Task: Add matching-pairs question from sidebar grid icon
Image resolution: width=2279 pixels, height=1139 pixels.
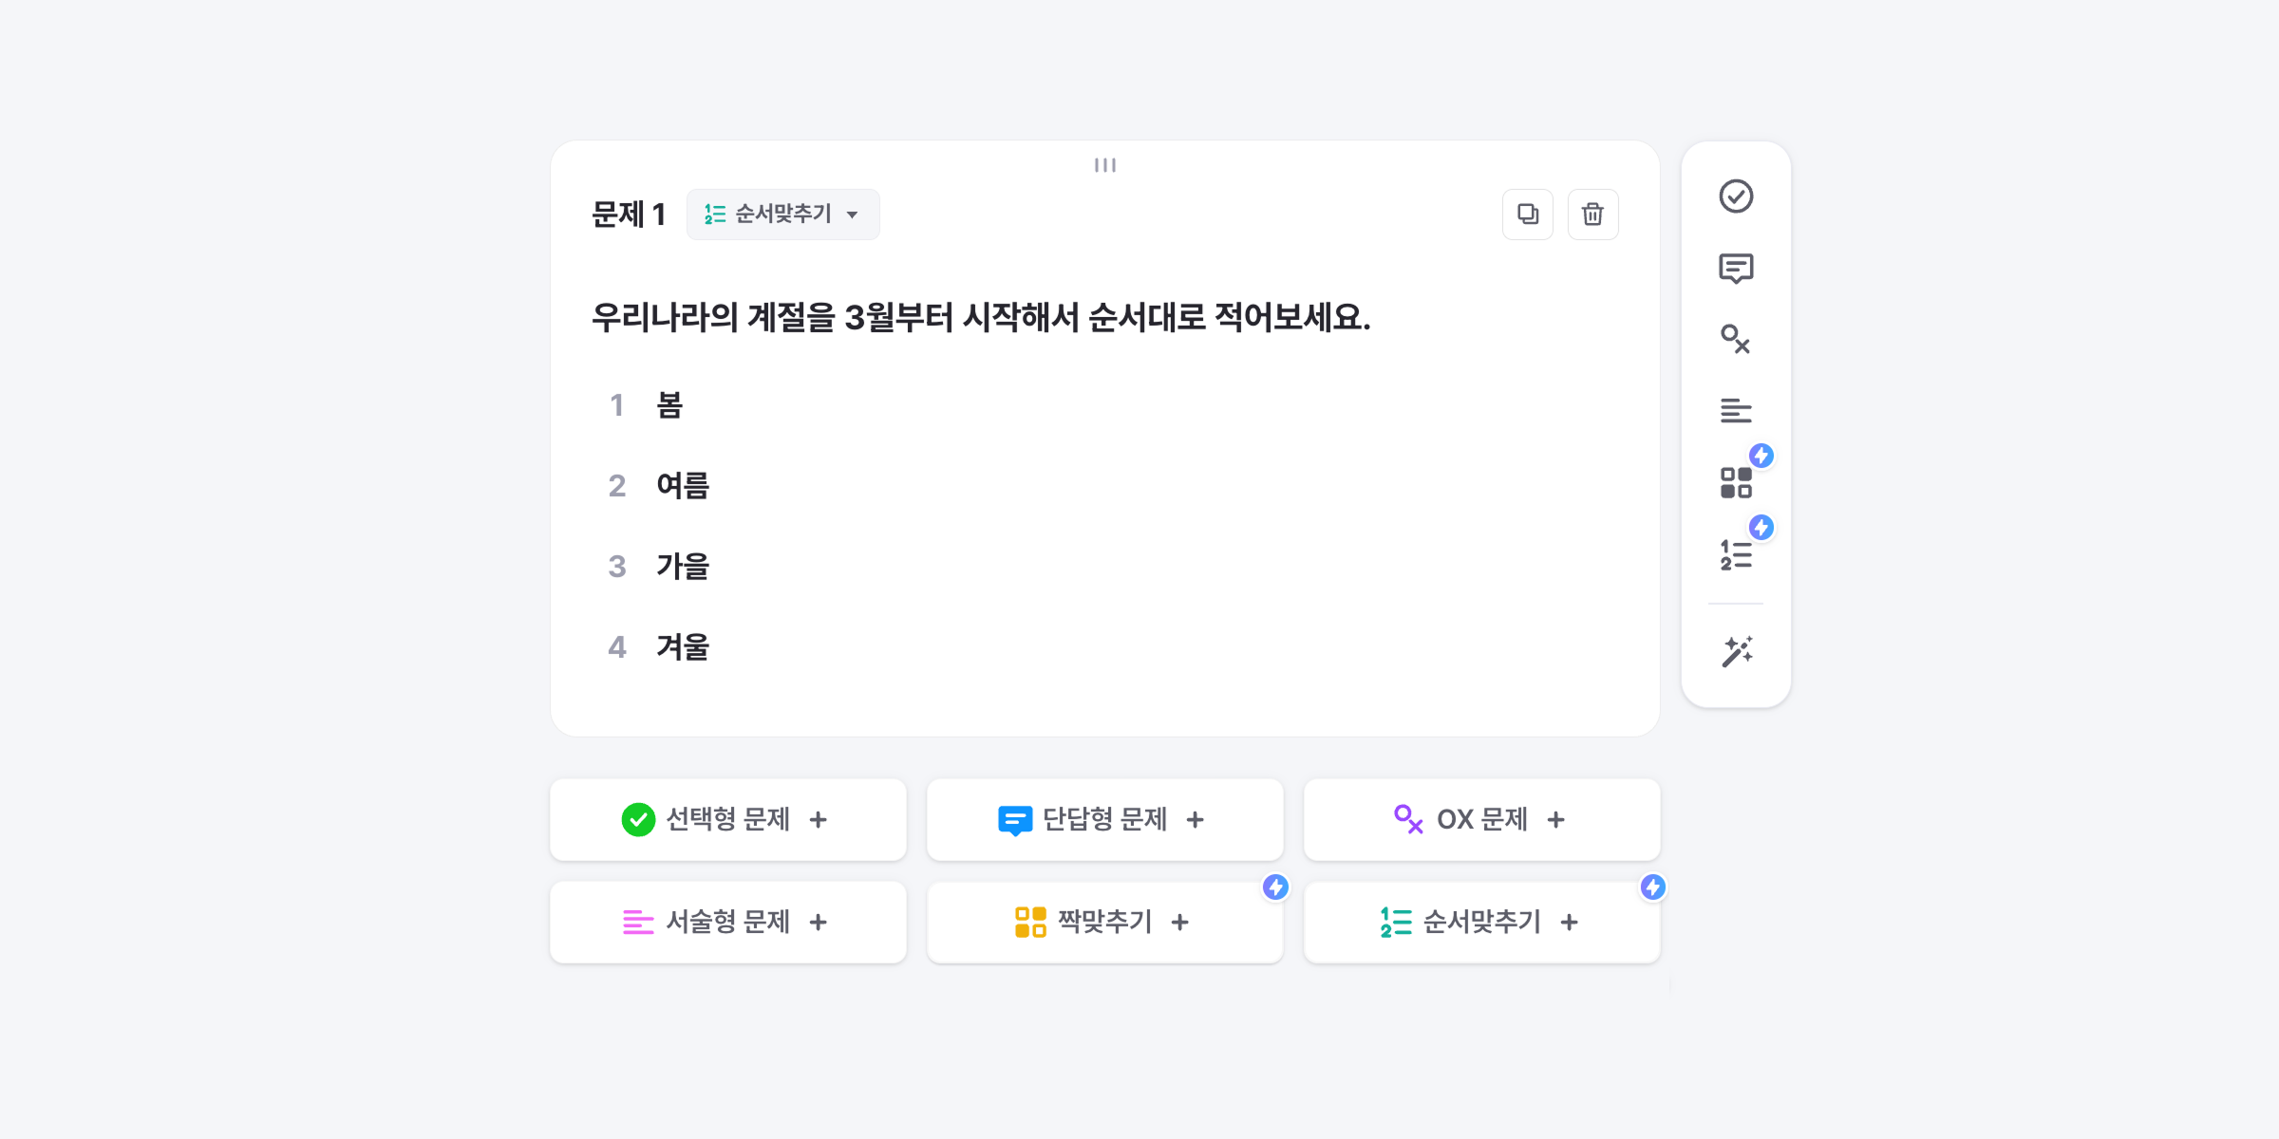Action: click(1736, 482)
